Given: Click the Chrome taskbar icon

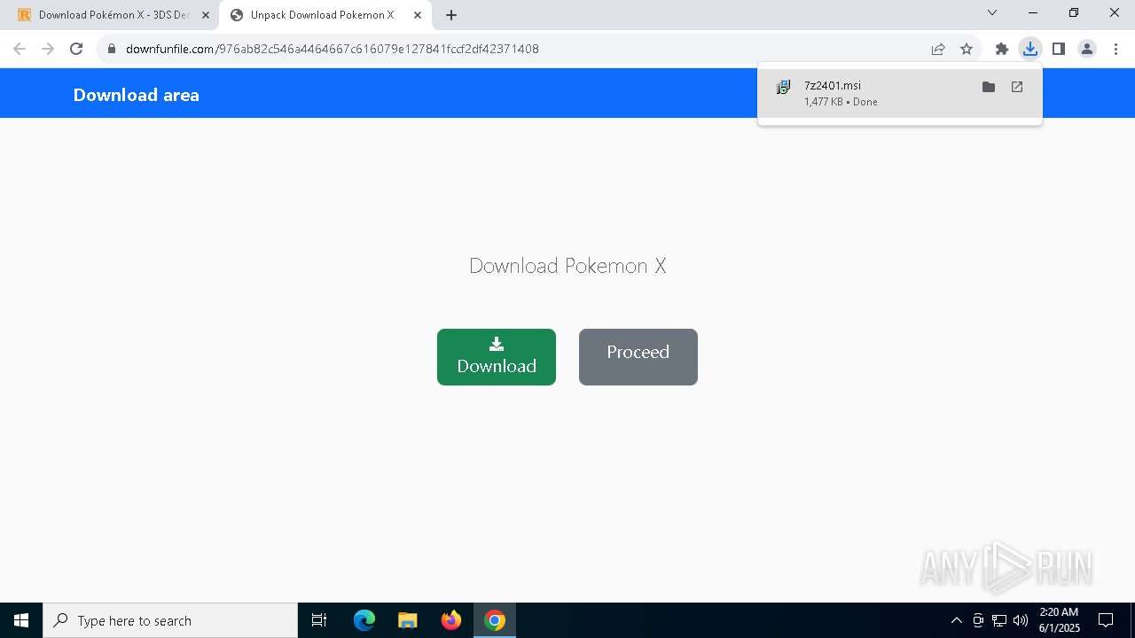Looking at the screenshot, I should [x=495, y=620].
